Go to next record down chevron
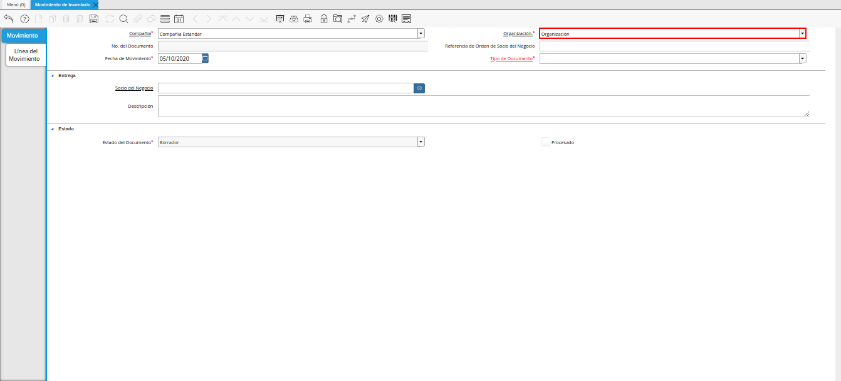 point(250,19)
